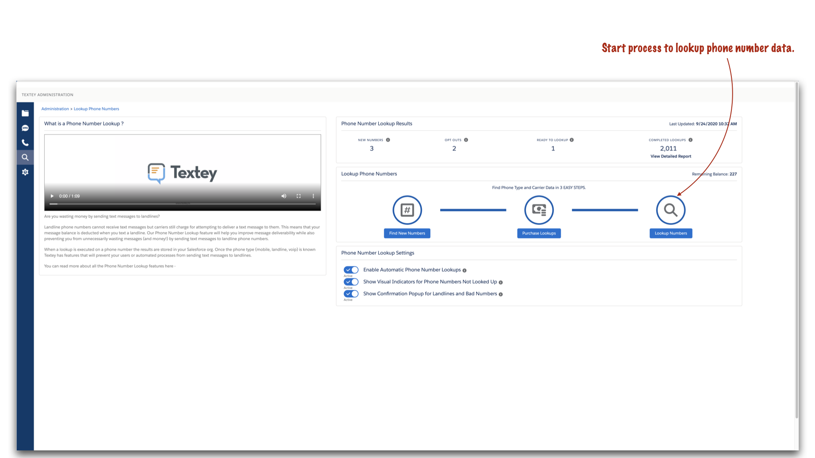The height and width of the screenshot is (458, 815).
Task: Toggle Show Confirmation Popup for Landlines
Action: [351, 293]
